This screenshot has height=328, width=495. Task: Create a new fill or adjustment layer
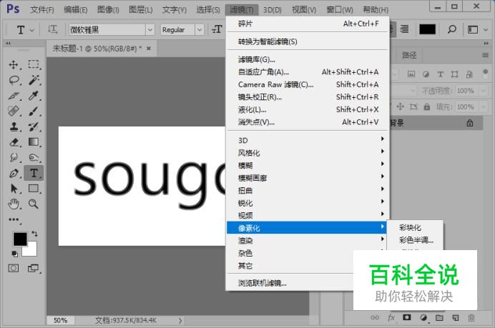coord(423,317)
